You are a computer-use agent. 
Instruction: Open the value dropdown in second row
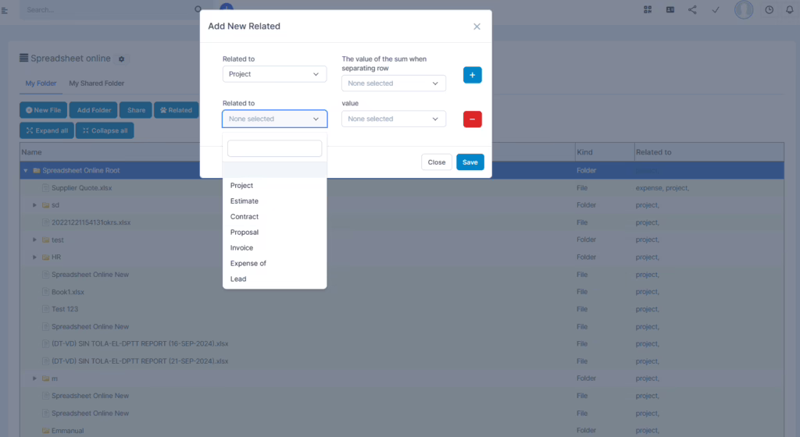click(x=394, y=119)
